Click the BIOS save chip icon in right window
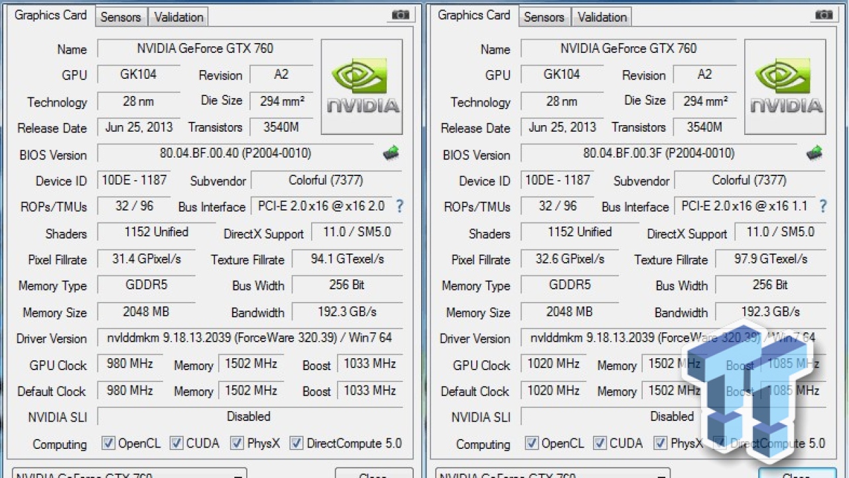This screenshot has height=478, width=849. (x=814, y=154)
